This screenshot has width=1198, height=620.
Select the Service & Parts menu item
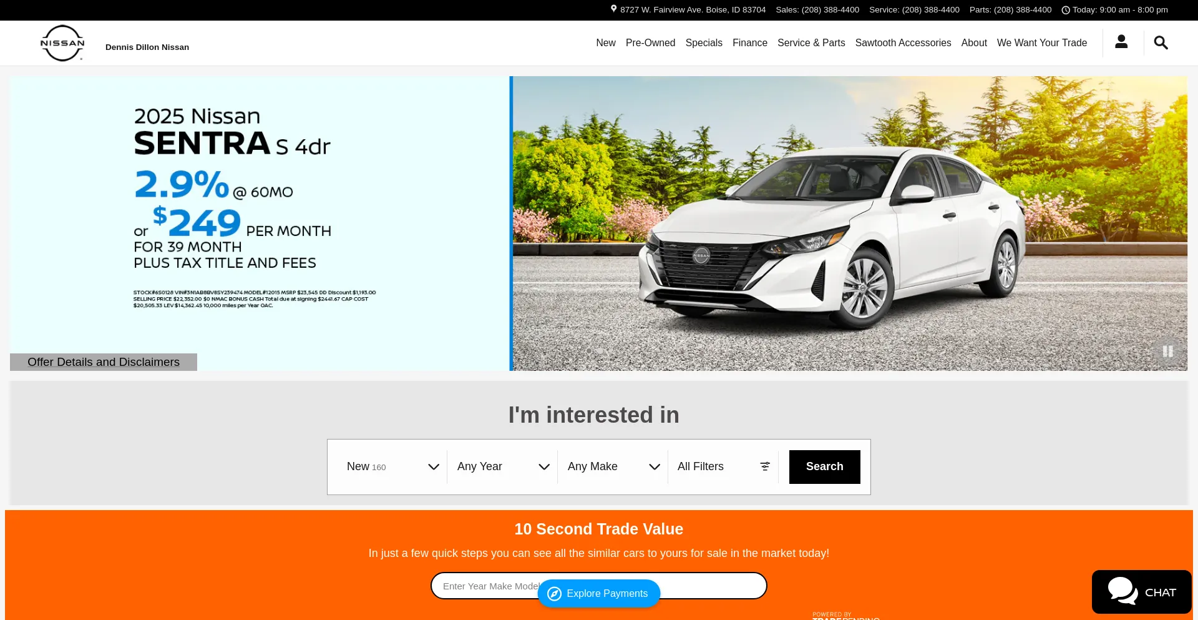pyautogui.click(x=811, y=42)
